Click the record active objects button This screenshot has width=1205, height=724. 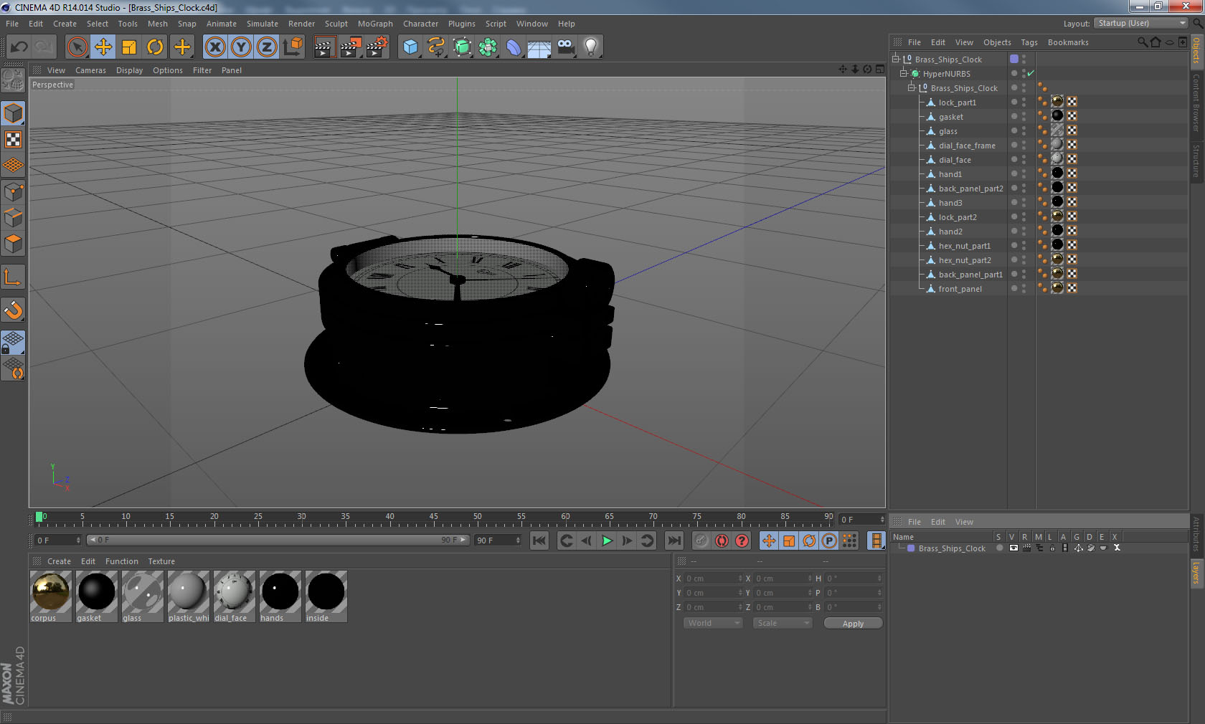(x=701, y=540)
